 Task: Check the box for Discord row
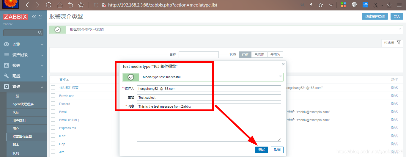pyautogui.click(x=53, y=103)
